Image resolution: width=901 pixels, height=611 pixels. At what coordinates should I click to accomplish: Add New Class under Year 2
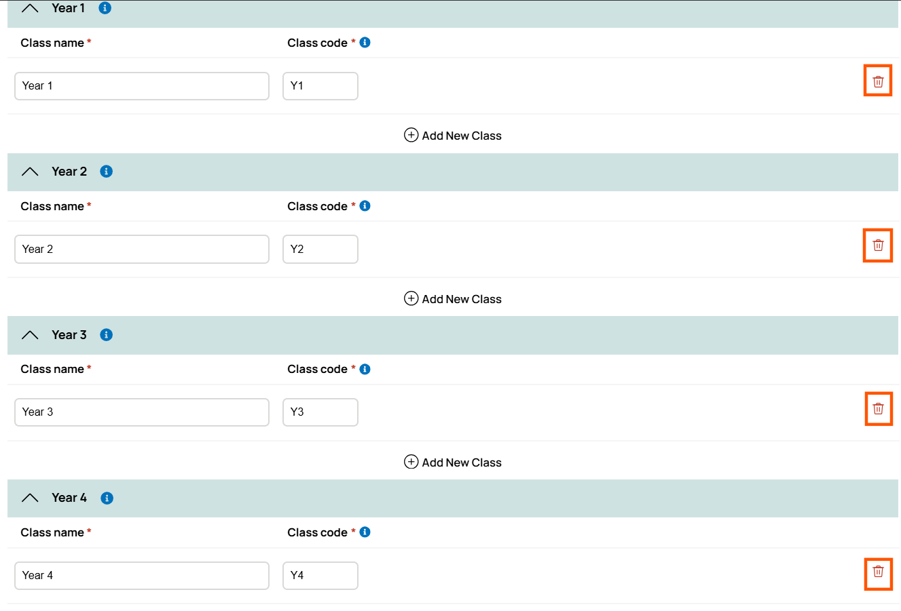coord(453,299)
